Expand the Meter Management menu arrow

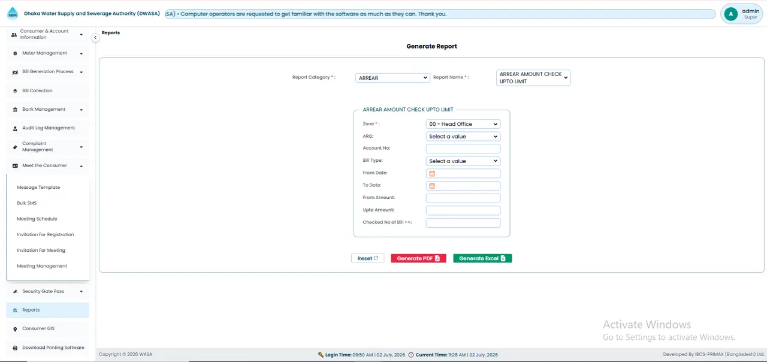point(81,53)
